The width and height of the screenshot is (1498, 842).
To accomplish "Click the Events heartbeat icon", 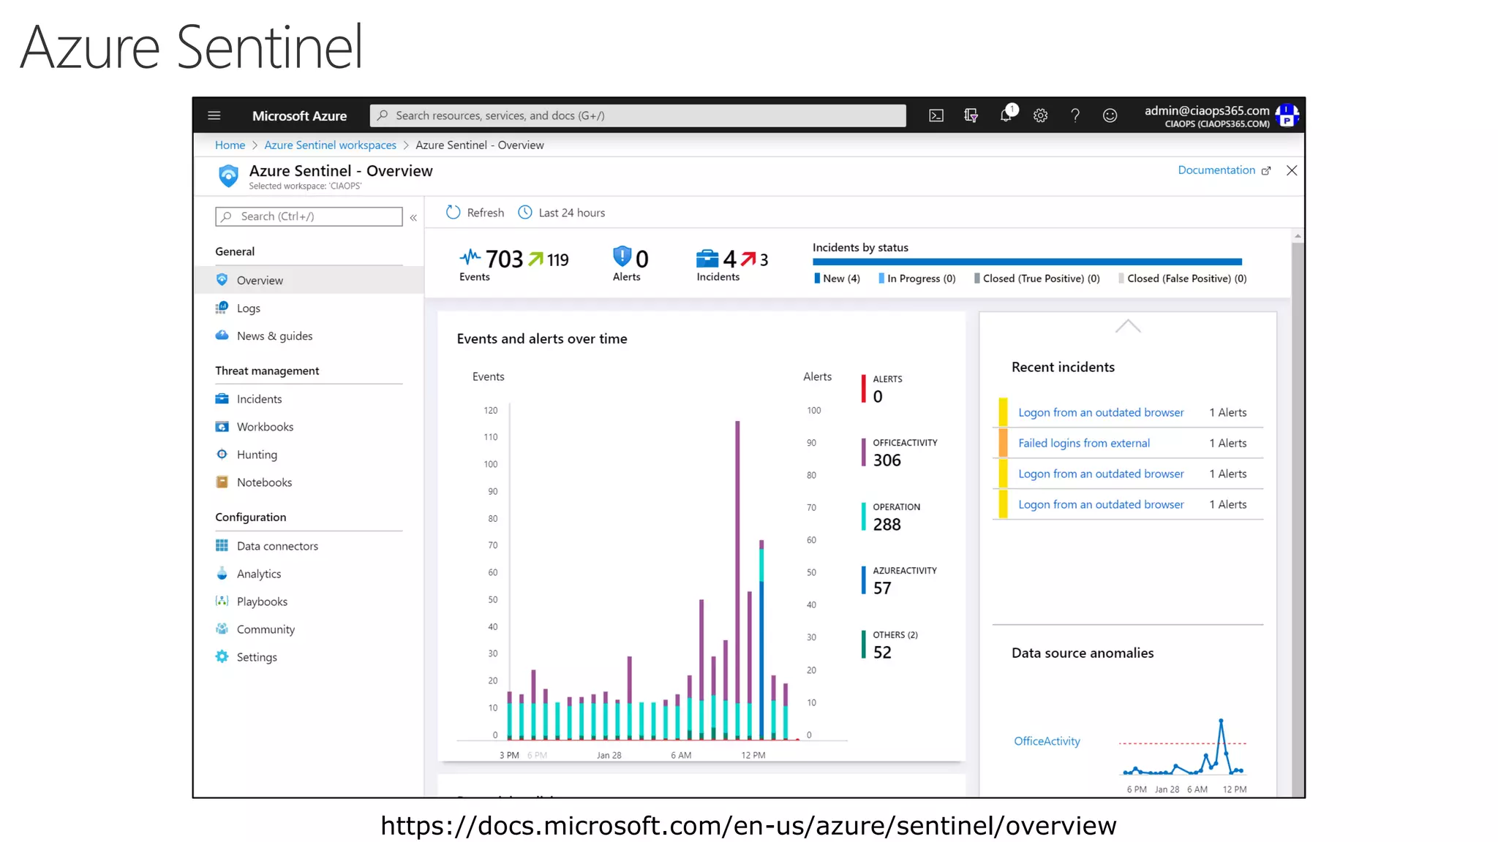I will point(470,257).
